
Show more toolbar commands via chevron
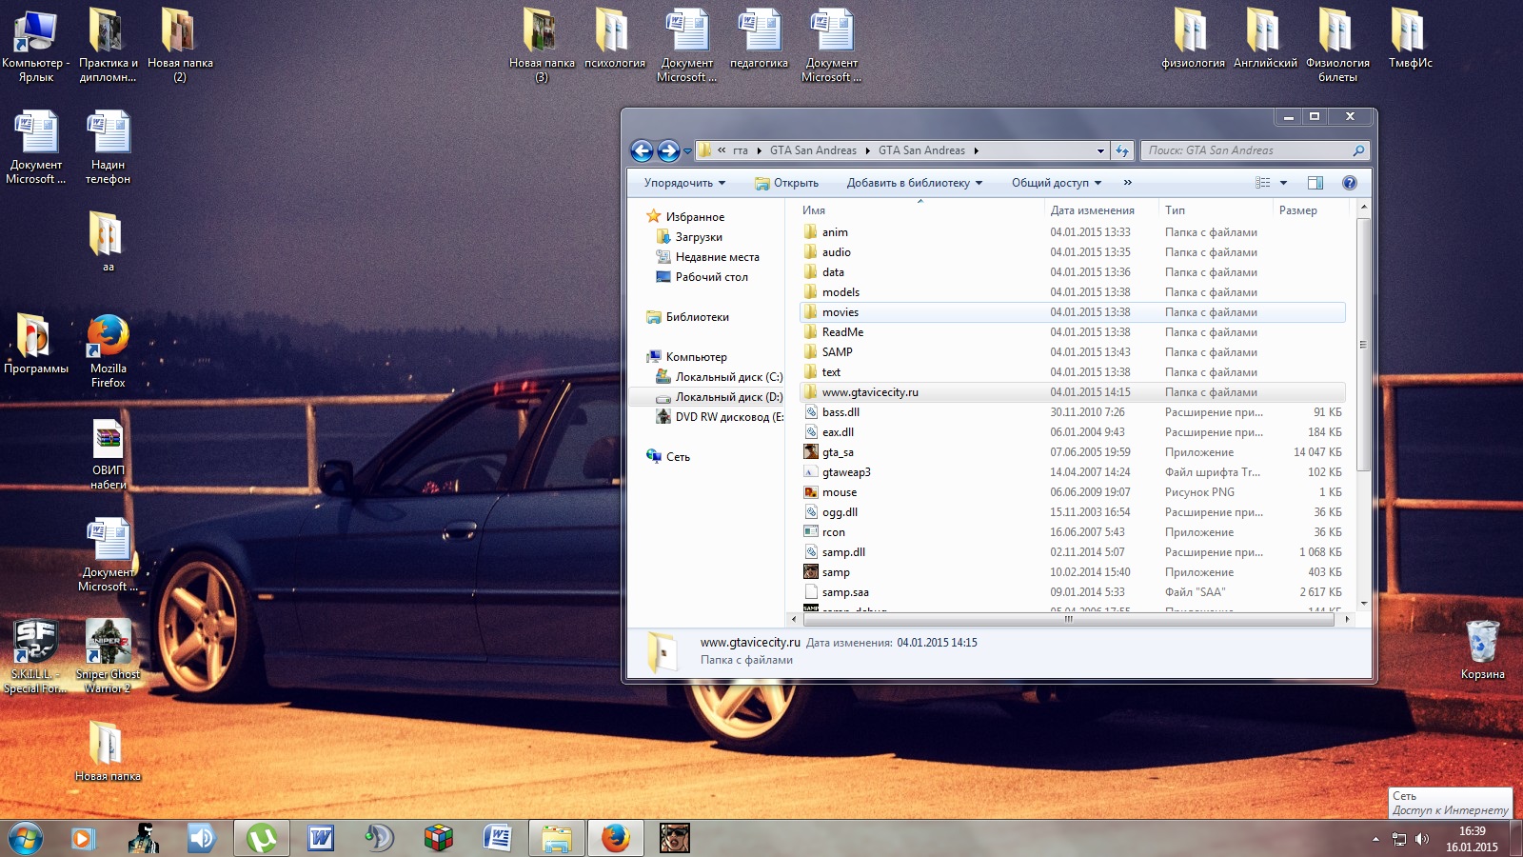point(1128,183)
